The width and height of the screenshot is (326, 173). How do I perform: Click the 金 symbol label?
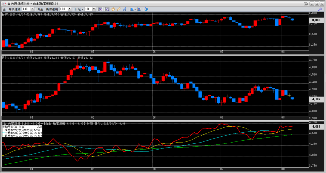click(x=4, y=9)
